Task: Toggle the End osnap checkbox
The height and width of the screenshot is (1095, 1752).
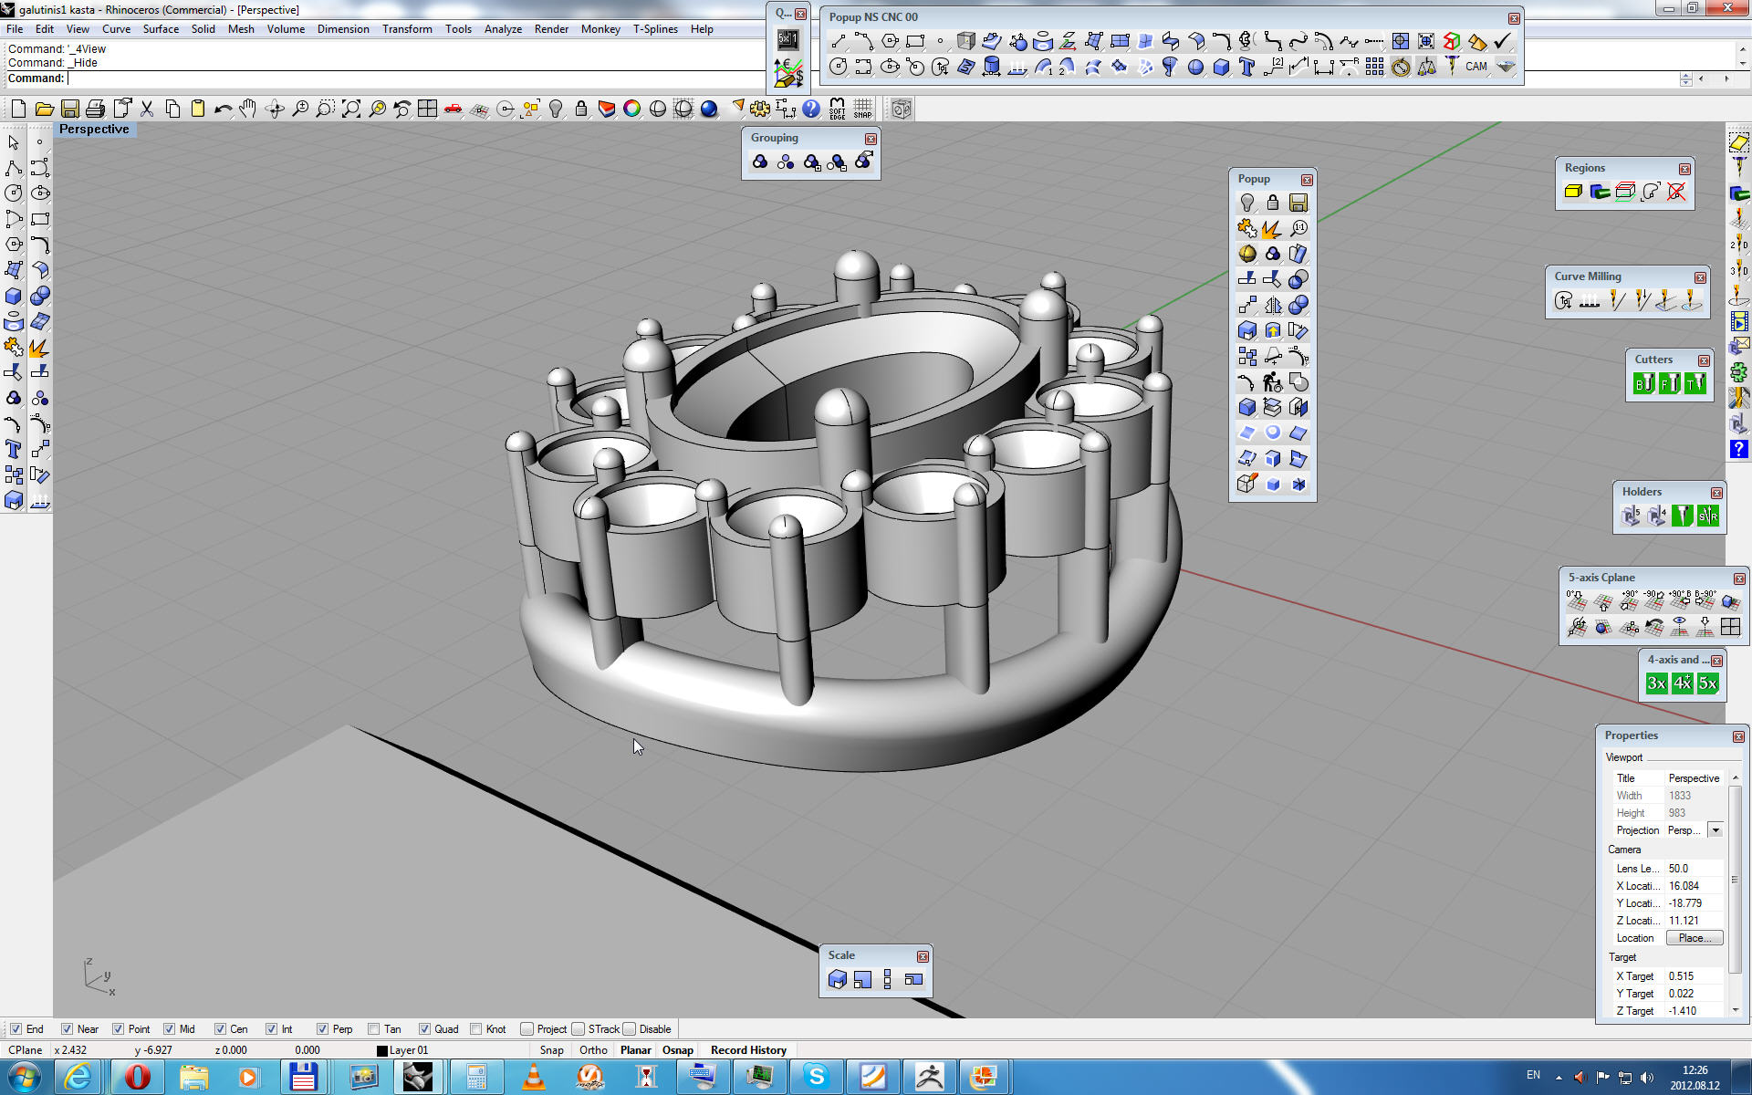Action: [x=16, y=1029]
